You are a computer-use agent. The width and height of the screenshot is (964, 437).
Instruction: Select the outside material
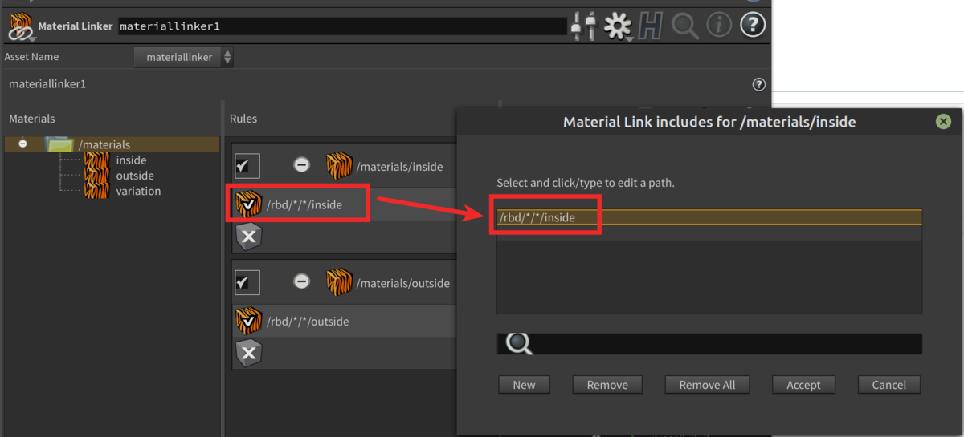point(135,176)
